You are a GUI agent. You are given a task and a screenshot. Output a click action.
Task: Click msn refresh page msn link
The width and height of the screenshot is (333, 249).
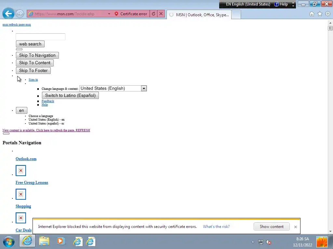[x=17, y=25]
